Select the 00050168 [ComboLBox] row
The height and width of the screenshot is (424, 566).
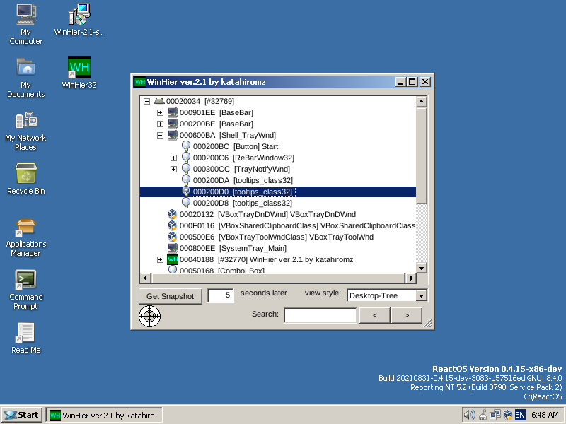[x=278, y=270]
